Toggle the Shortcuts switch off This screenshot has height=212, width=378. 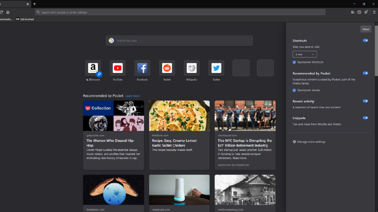coord(365,40)
